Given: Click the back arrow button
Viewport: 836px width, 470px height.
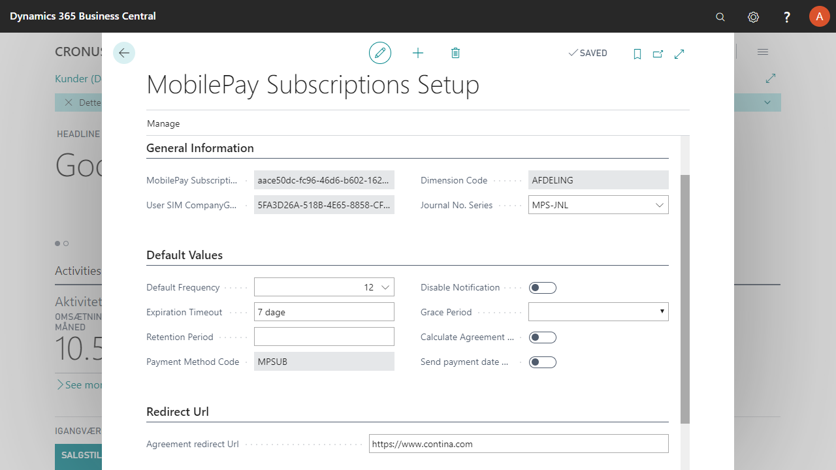Looking at the screenshot, I should 124,53.
